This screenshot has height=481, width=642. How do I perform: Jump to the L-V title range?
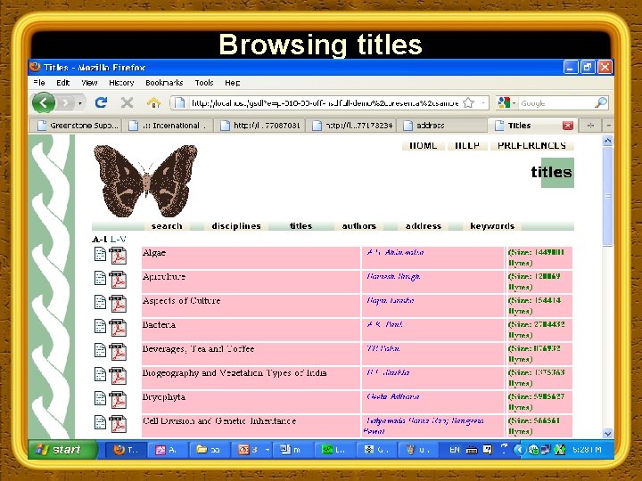coord(119,239)
